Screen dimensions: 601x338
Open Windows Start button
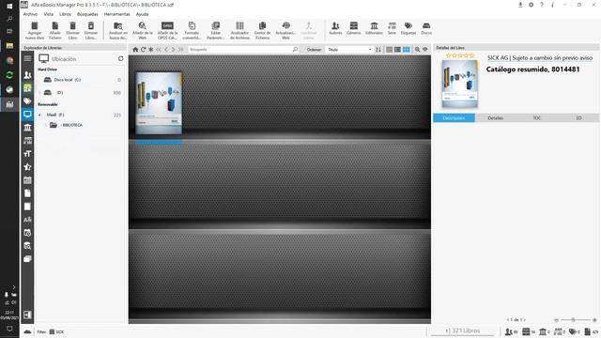(x=9, y=6)
